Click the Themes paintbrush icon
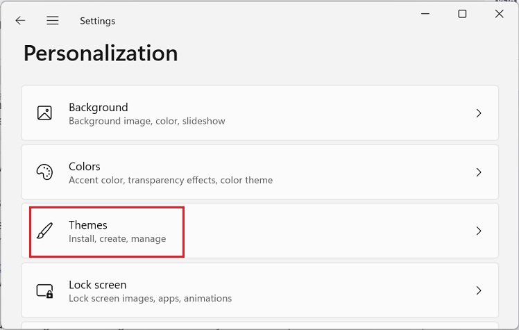This screenshot has width=519, height=330. coord(44,231)
